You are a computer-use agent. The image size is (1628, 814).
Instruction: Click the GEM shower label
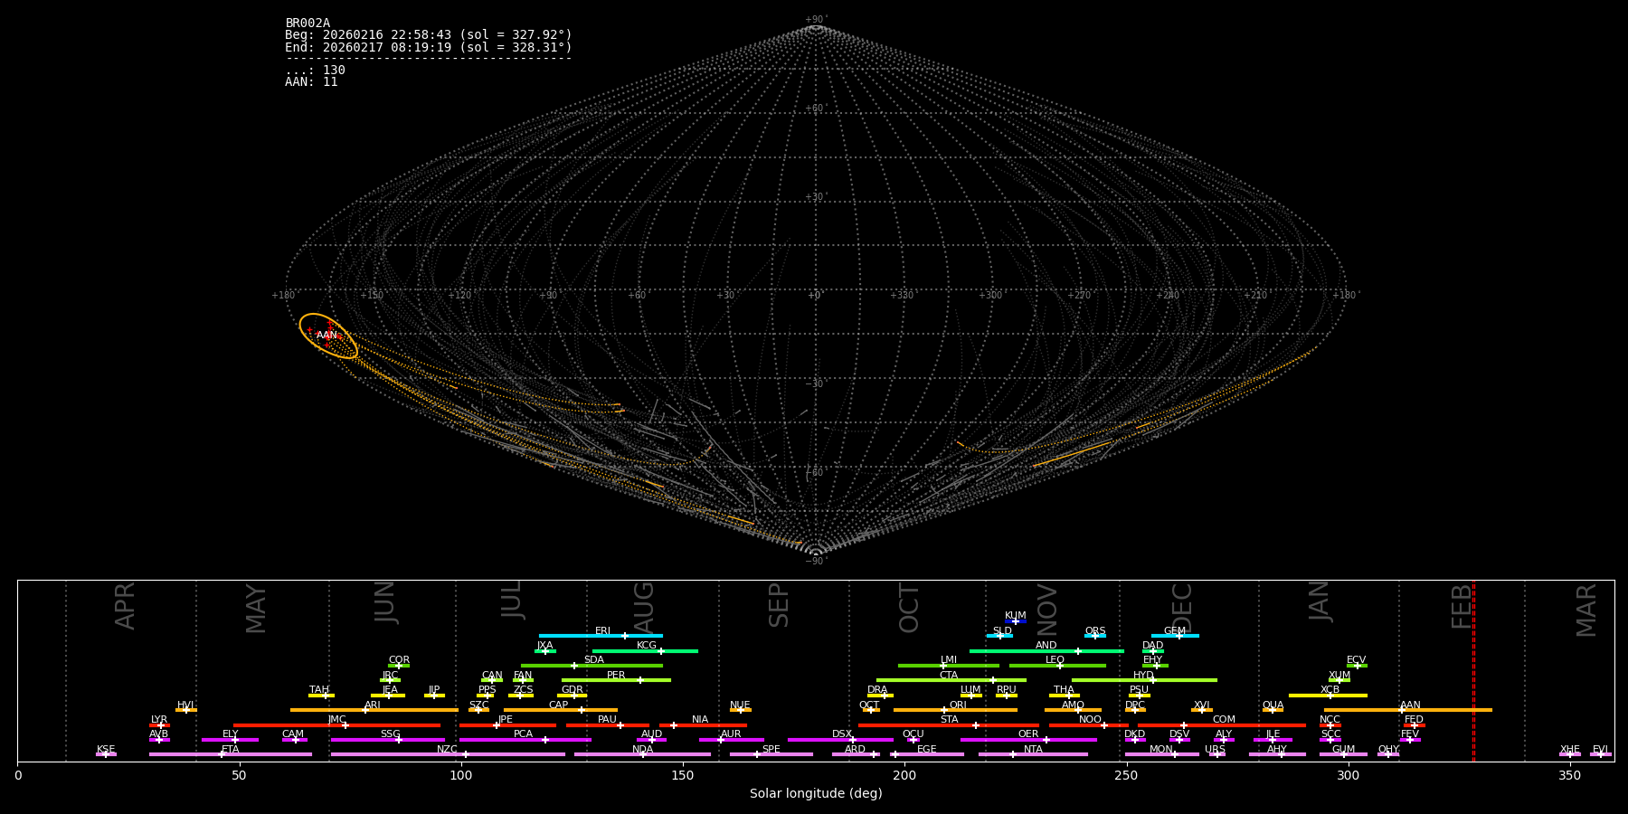1175,631
